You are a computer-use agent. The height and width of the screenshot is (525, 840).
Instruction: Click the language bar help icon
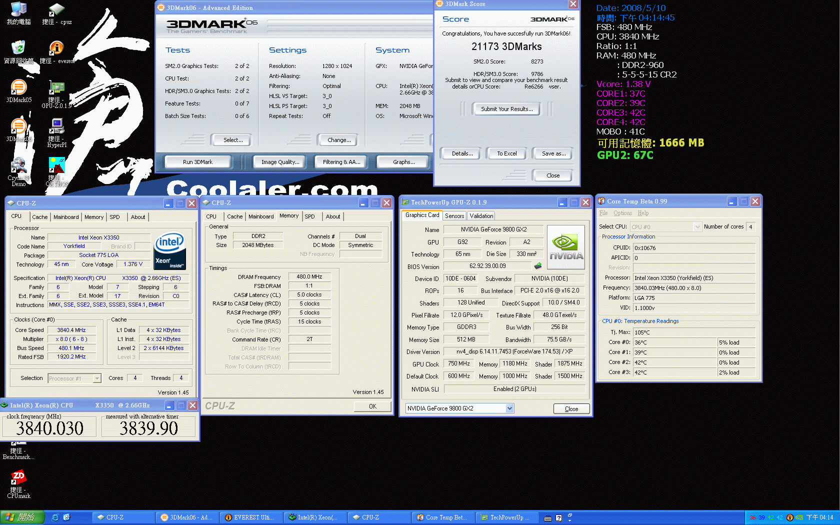coord(559,518)
